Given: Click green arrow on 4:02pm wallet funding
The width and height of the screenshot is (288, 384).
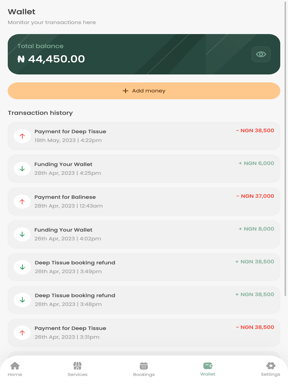Looking at the screenshot, I should (x=22, y=235).
